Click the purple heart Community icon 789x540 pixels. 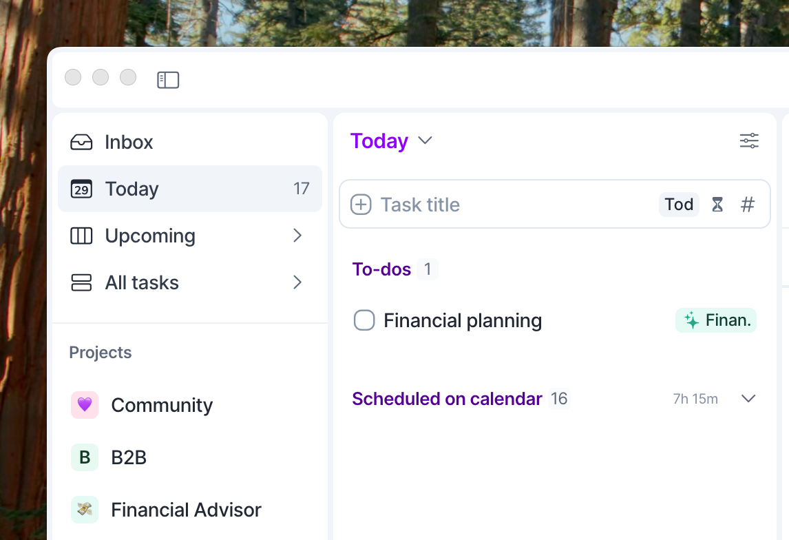click(x=85, y=405)
